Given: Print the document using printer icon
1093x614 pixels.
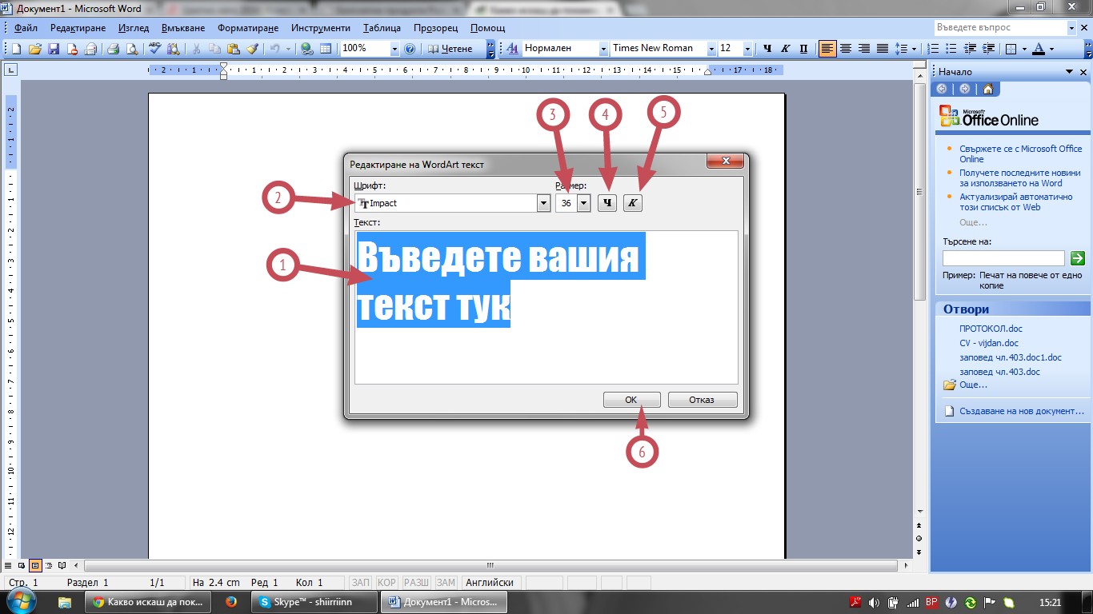Looking at the screenshot, I should tap(114, 49).
